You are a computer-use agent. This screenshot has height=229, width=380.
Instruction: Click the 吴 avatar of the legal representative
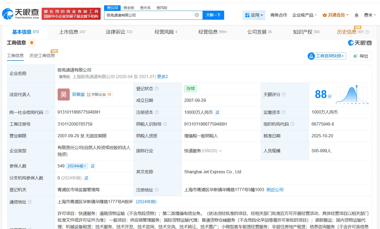click(x=64, y=94)
